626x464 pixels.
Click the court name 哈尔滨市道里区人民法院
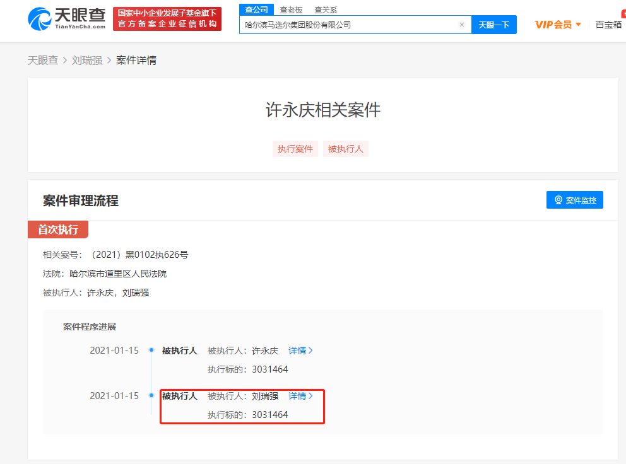point(118,274)
